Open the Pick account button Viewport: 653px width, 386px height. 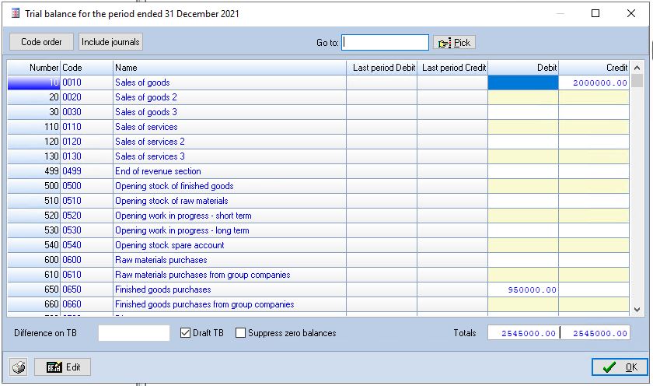click(454, 43)
